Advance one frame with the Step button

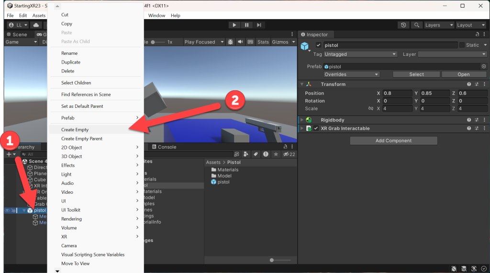pyautogui.click(x=259, y=25)
